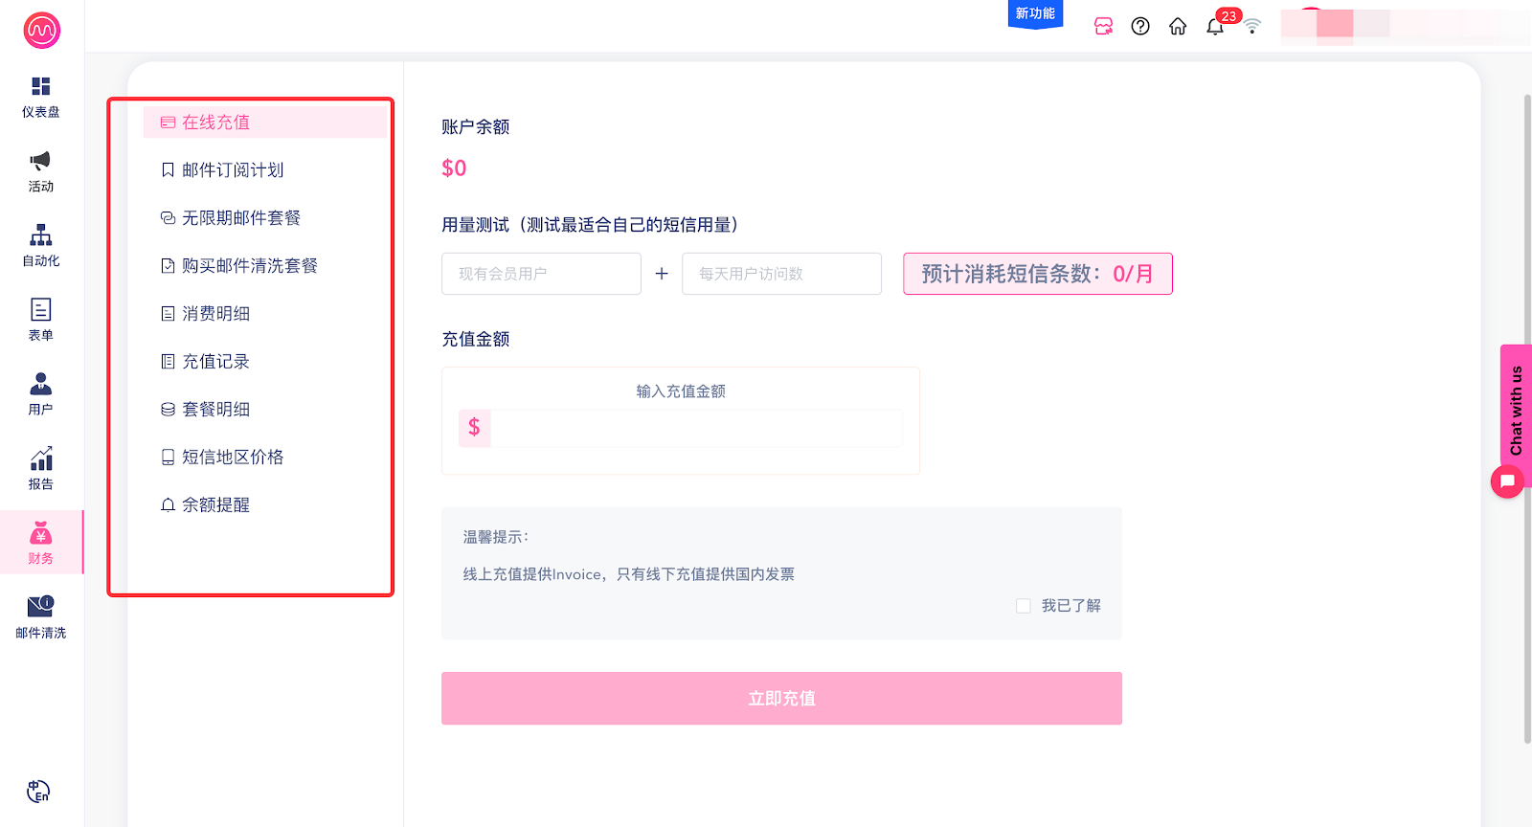Open the Chat with us widget
The height and width of the screenshot is (827, 1532).
pos(1515,412)
